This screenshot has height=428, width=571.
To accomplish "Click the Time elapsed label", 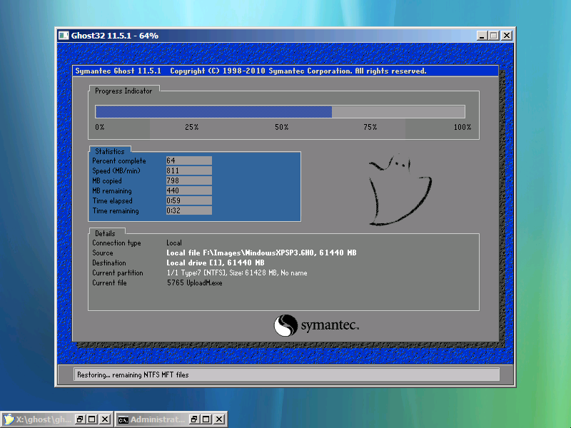I will click(113, 201).
